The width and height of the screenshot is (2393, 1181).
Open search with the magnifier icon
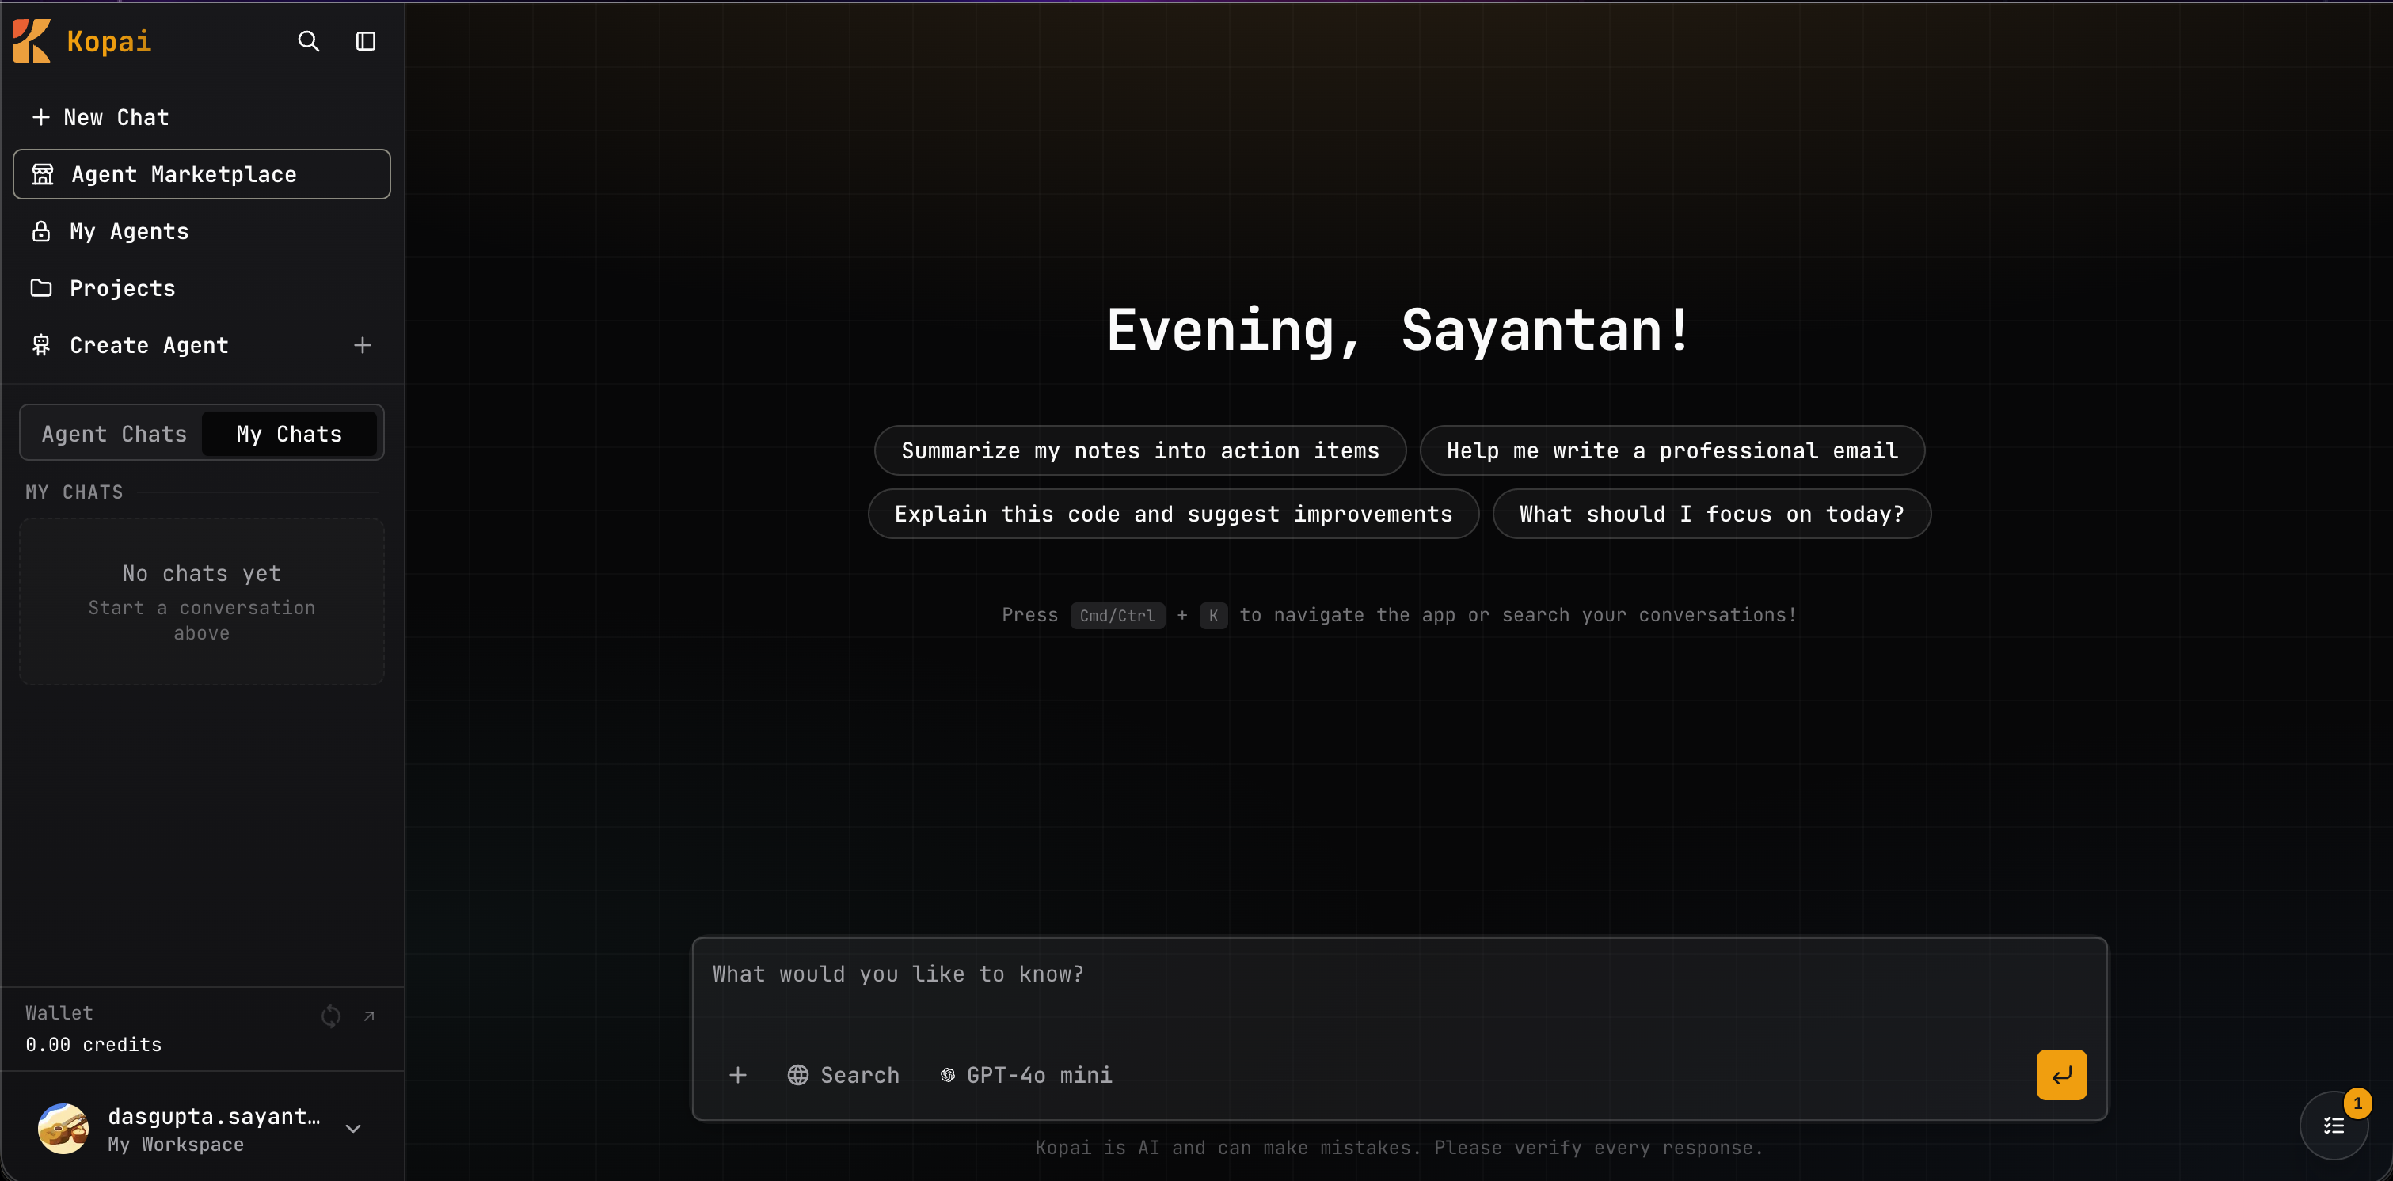[x=308, y=41]
